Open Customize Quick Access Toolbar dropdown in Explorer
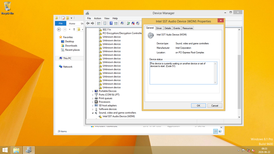The height and width of the screenshot is (154, 274). pos(71,18)
